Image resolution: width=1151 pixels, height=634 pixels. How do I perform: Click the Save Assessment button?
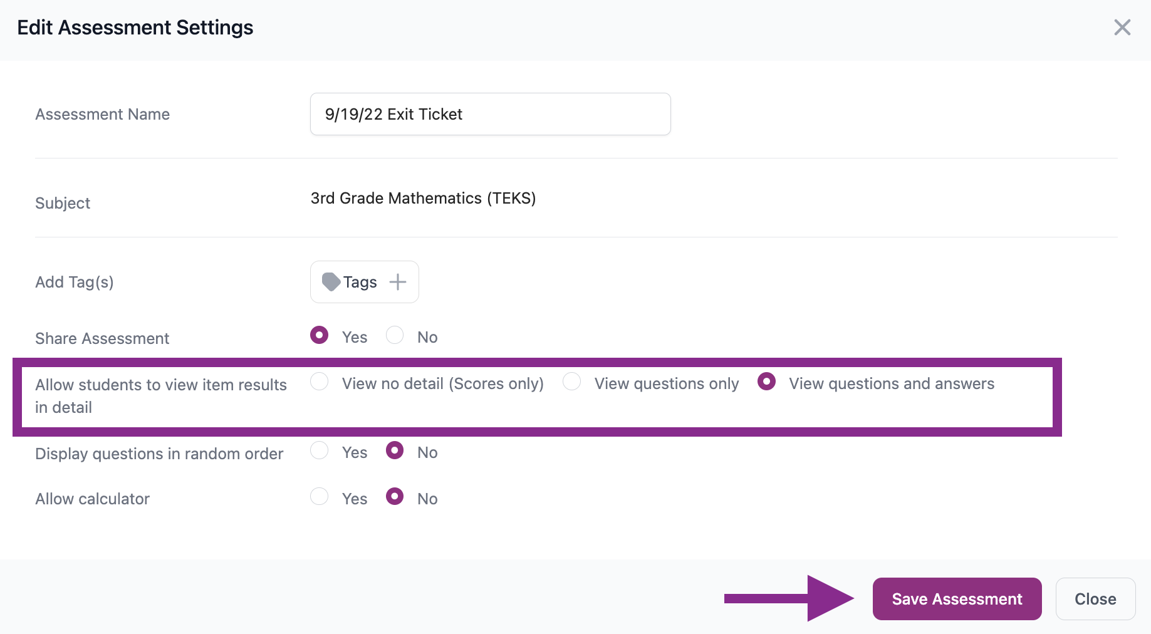click(x=957, y=599)
